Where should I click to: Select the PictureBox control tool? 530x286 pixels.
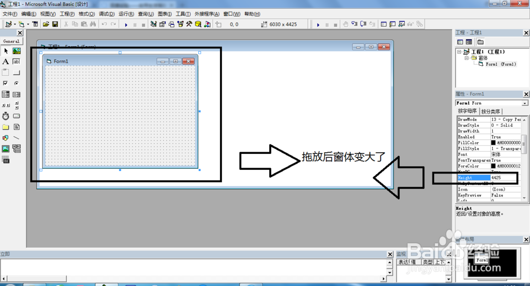16,51
